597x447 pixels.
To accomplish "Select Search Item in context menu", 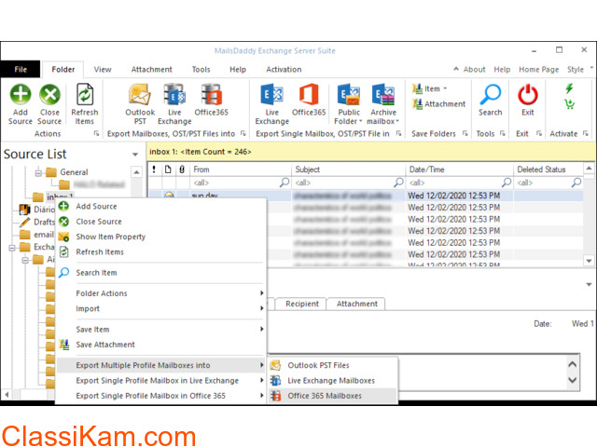I will tap(96, 273).
